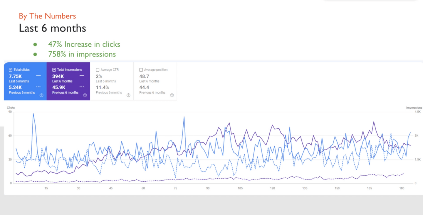
Task: Click dashed line legend on Total impressions card
Action: 82,87
